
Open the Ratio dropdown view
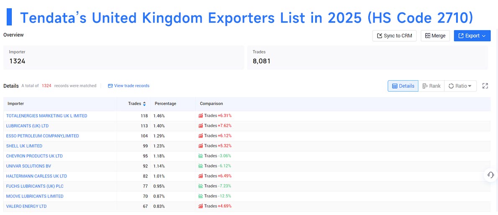pyautogui.click(x=460, y=86)
